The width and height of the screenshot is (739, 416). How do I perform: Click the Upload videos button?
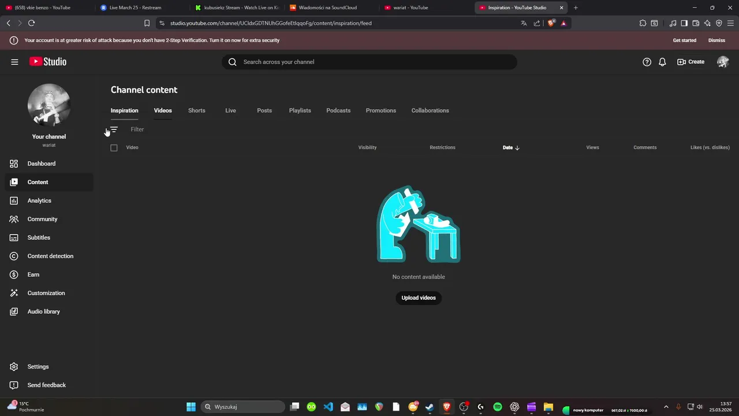click(x=419, y=298)
